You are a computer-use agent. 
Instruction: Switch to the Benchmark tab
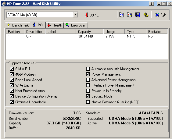pyautogui.click(x=18, y=25)
